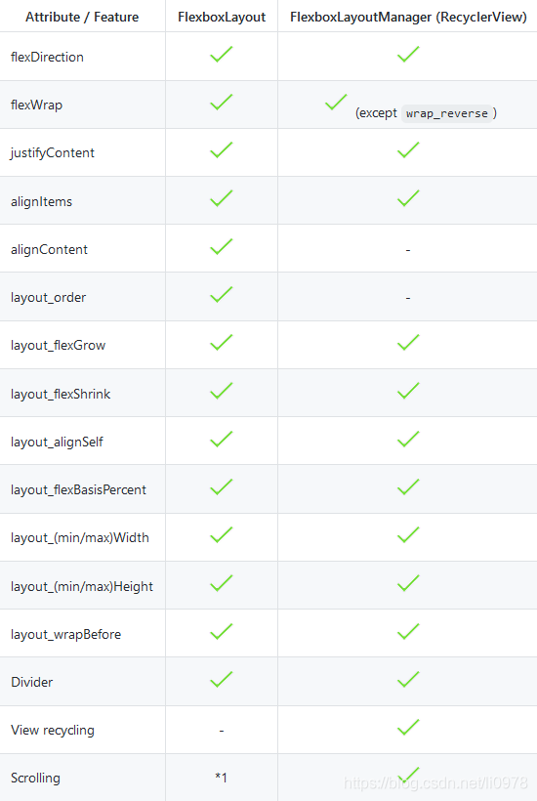The height and width of the screenshot is (801, 537).
Task: Click FlexboxLayoutManager checkmark for layout_wrapBefore
Action: pyautogui.click(x=408, y=631)
